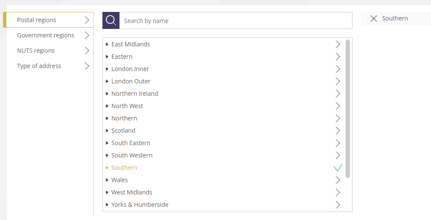
Task: Switch to NUTS regions category
Action: click(36, 51)
